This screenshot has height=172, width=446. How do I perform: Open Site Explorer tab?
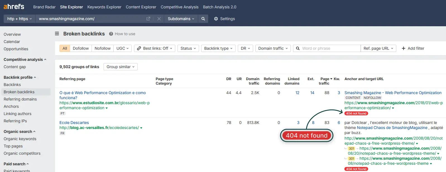click(71, 7)
